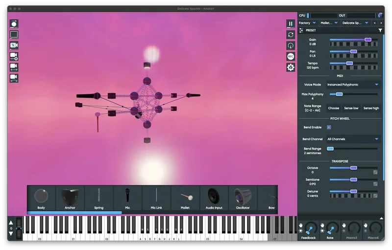
Task: Click the round logo icon next to OUT meter
Action: point(381,16)
